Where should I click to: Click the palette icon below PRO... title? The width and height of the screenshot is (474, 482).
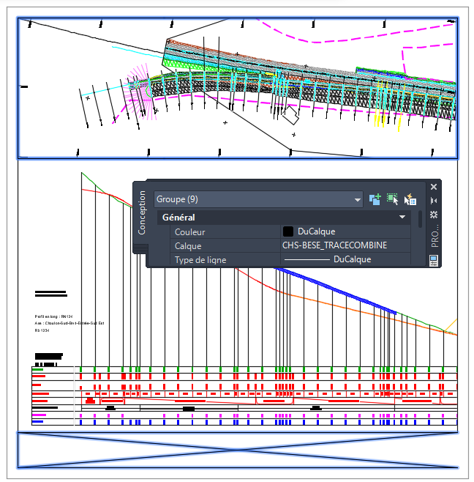tap(434, 261)
